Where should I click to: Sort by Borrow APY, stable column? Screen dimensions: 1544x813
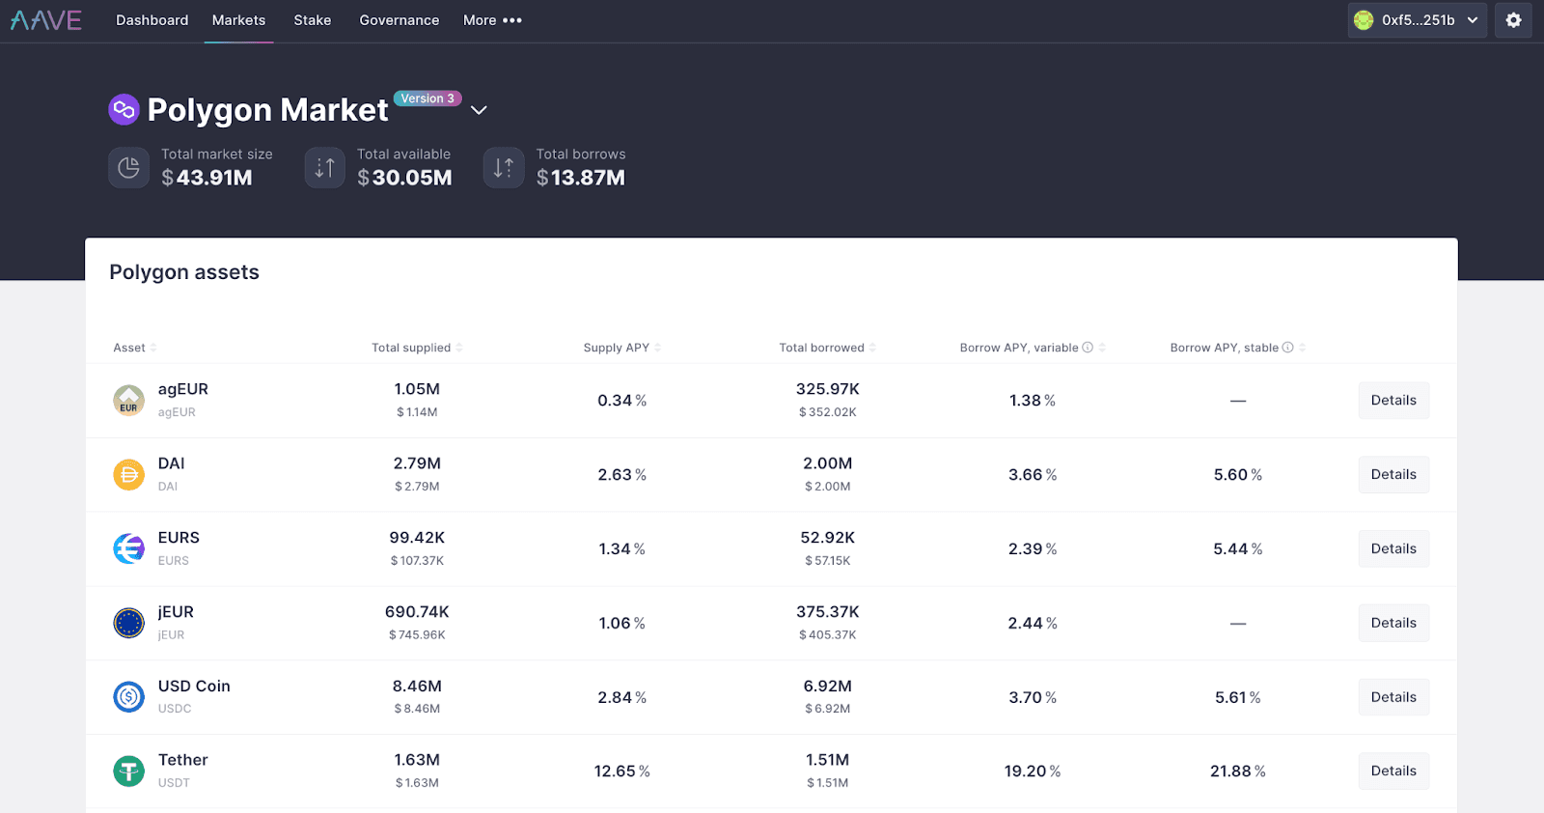coord(1238,348)
